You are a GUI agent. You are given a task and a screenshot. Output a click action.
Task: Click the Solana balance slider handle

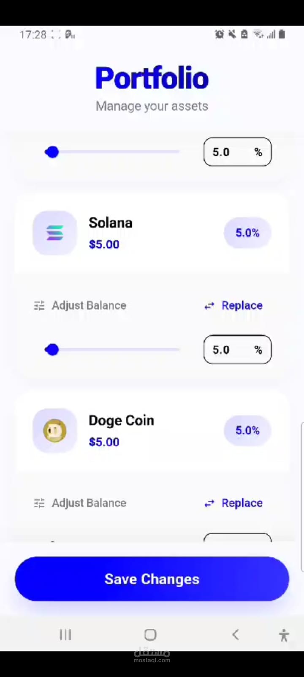(x=52, y=350)
